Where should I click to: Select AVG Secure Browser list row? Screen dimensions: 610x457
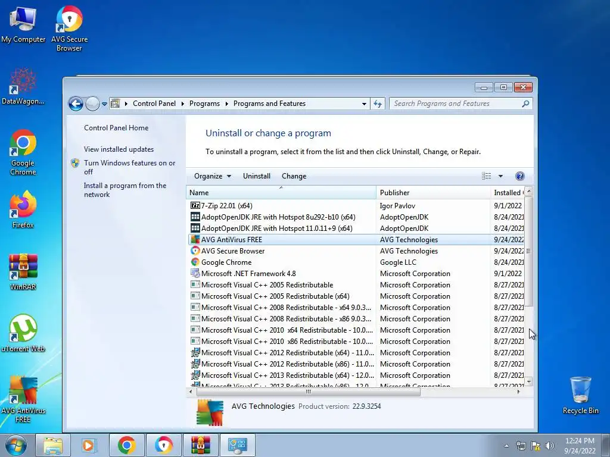click(356, 251)
